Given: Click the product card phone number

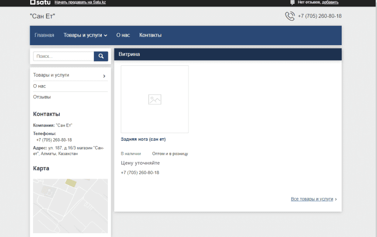Looking at the screenshot, I should pos(140,173).
